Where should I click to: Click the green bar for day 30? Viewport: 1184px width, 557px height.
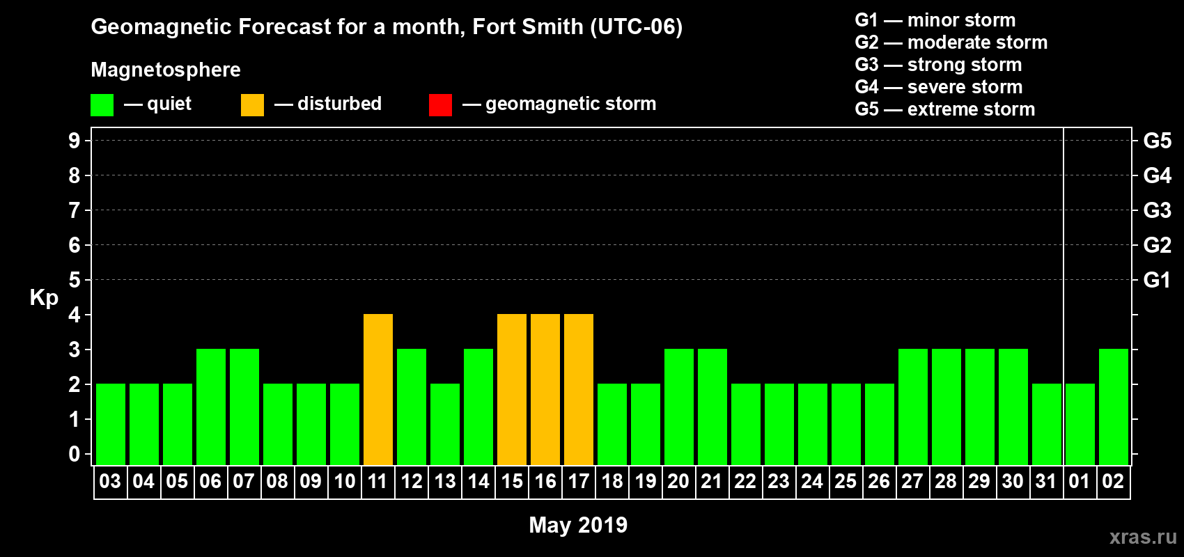click(1013, 407)
